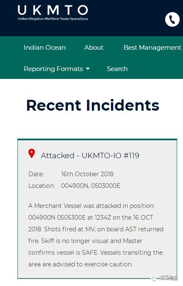Open the Indian Ocean menu item
This screenshot has height=286, width=183.
tap(45, 48)
